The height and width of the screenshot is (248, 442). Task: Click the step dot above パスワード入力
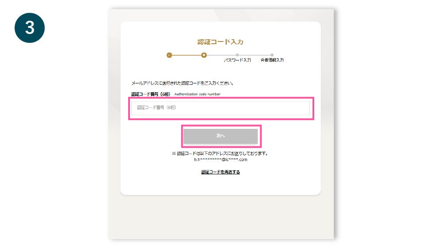(x=237, y=55)
